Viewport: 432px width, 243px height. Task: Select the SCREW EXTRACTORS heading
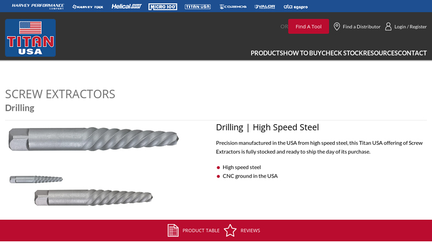[60, 94]
